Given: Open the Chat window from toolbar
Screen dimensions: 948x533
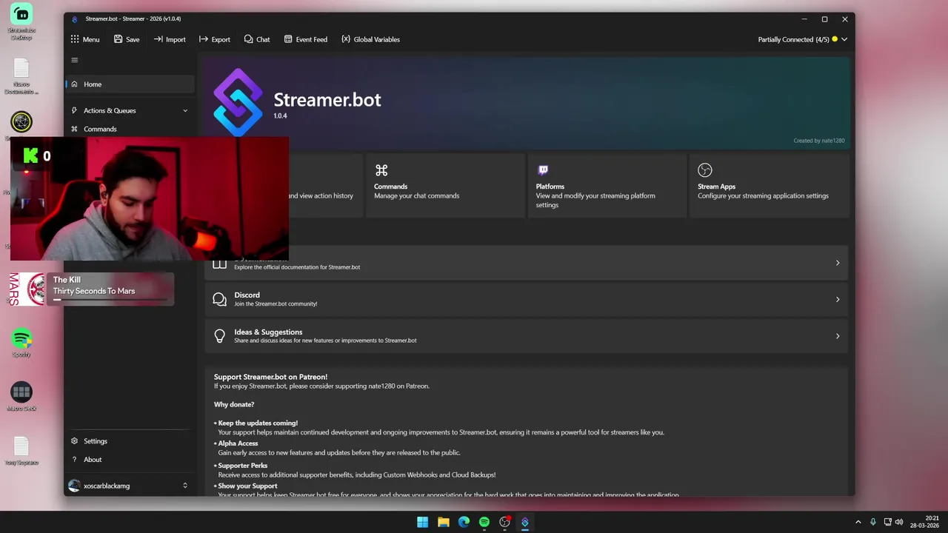Looking at the screenshot, I should tap(257, 39).
